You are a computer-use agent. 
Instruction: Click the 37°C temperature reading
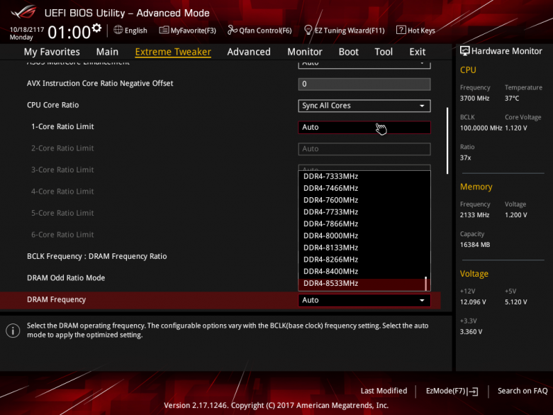(x=512, y=99)
